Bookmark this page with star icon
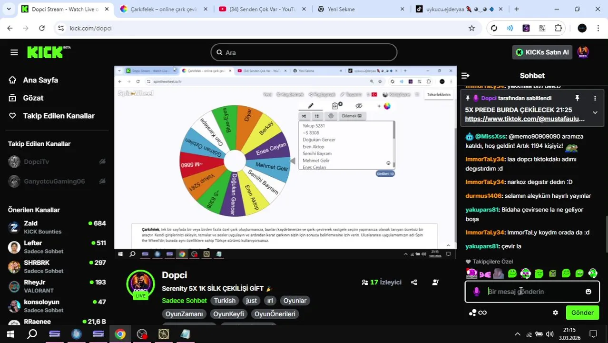This screenshot has width=608, height=343. point(471,28)
